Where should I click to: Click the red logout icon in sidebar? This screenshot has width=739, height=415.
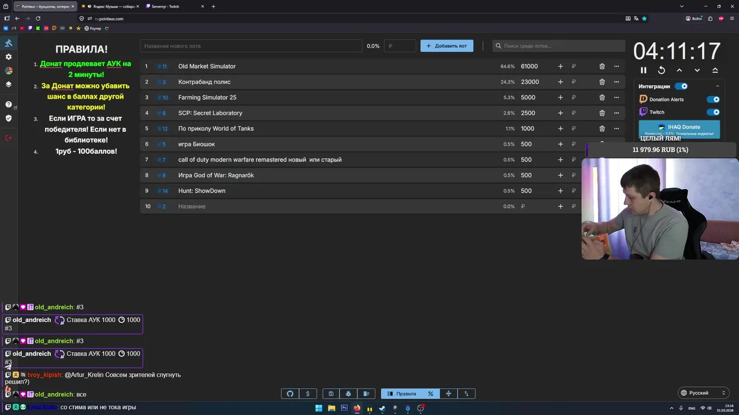point(9,138)
